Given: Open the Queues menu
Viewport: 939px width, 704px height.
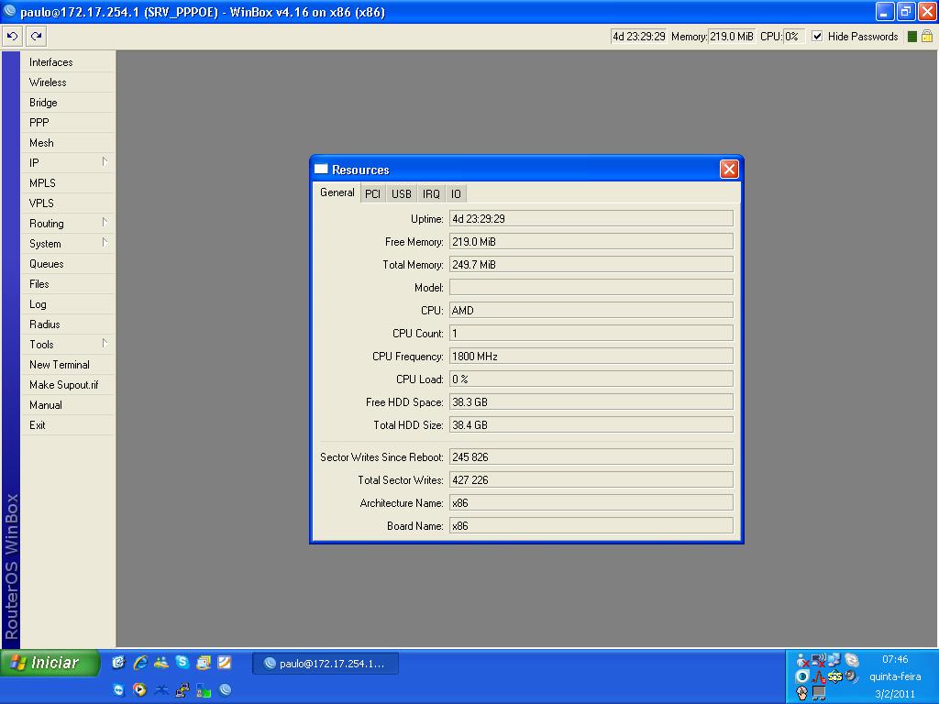Looking at the screenshot, I should point(68,264).
